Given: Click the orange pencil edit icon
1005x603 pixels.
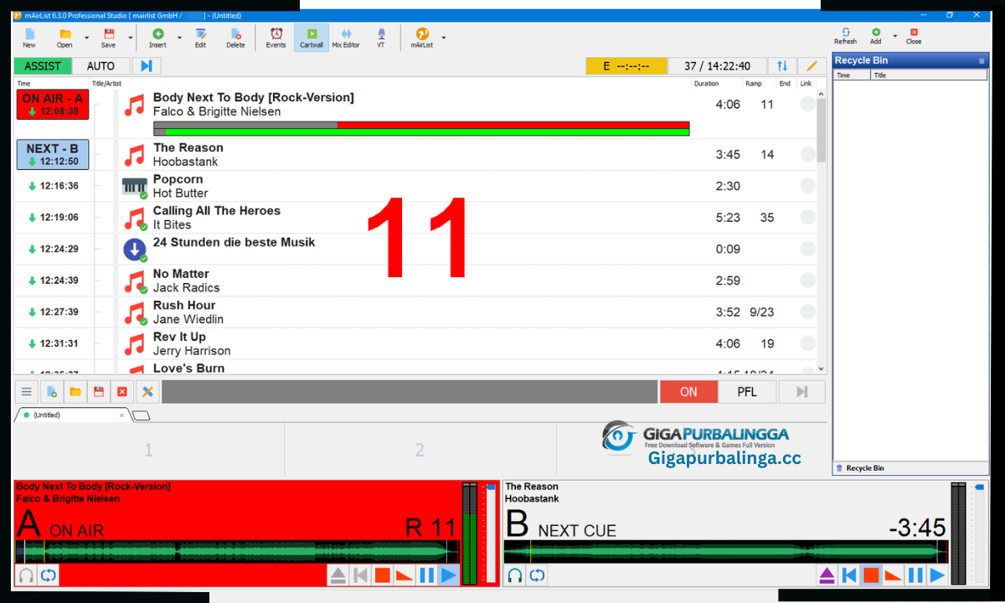Looking at the screenshot, I should click(811, 66).
